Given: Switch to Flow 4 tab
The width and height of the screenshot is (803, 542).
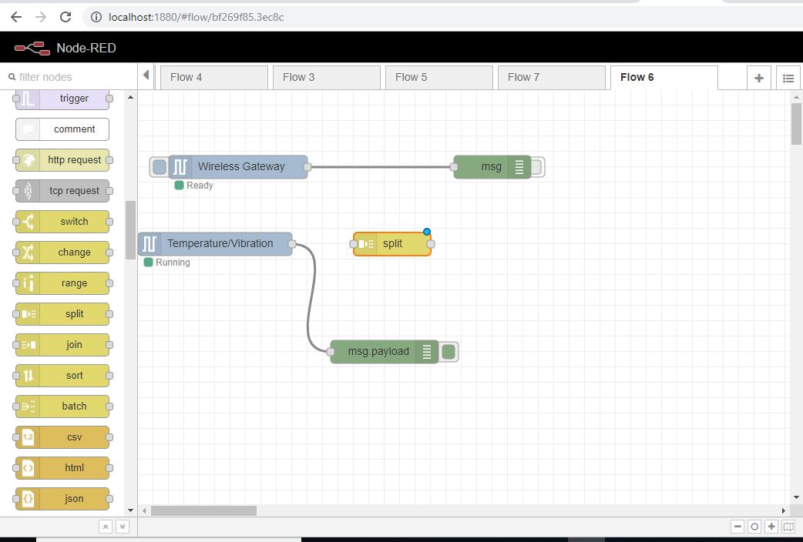Looking at the screenshot, I should [214, 77].
